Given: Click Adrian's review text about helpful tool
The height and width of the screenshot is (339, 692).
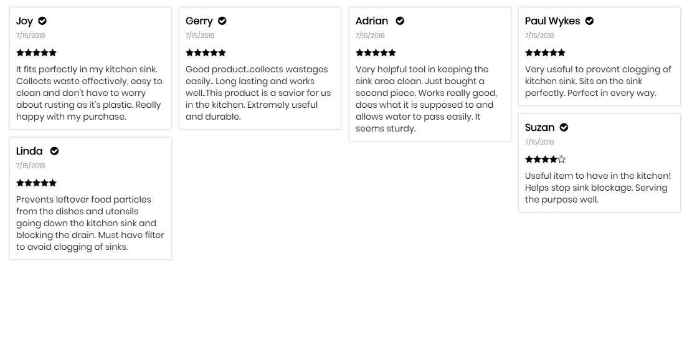Looking at the screenshot, I should (426, 99).
